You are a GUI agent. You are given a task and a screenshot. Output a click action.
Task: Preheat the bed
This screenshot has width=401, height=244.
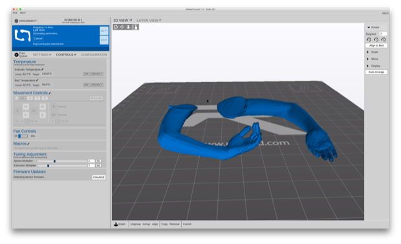96,85
